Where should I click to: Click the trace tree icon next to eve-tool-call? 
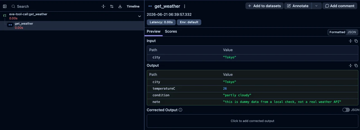point(4,15)
